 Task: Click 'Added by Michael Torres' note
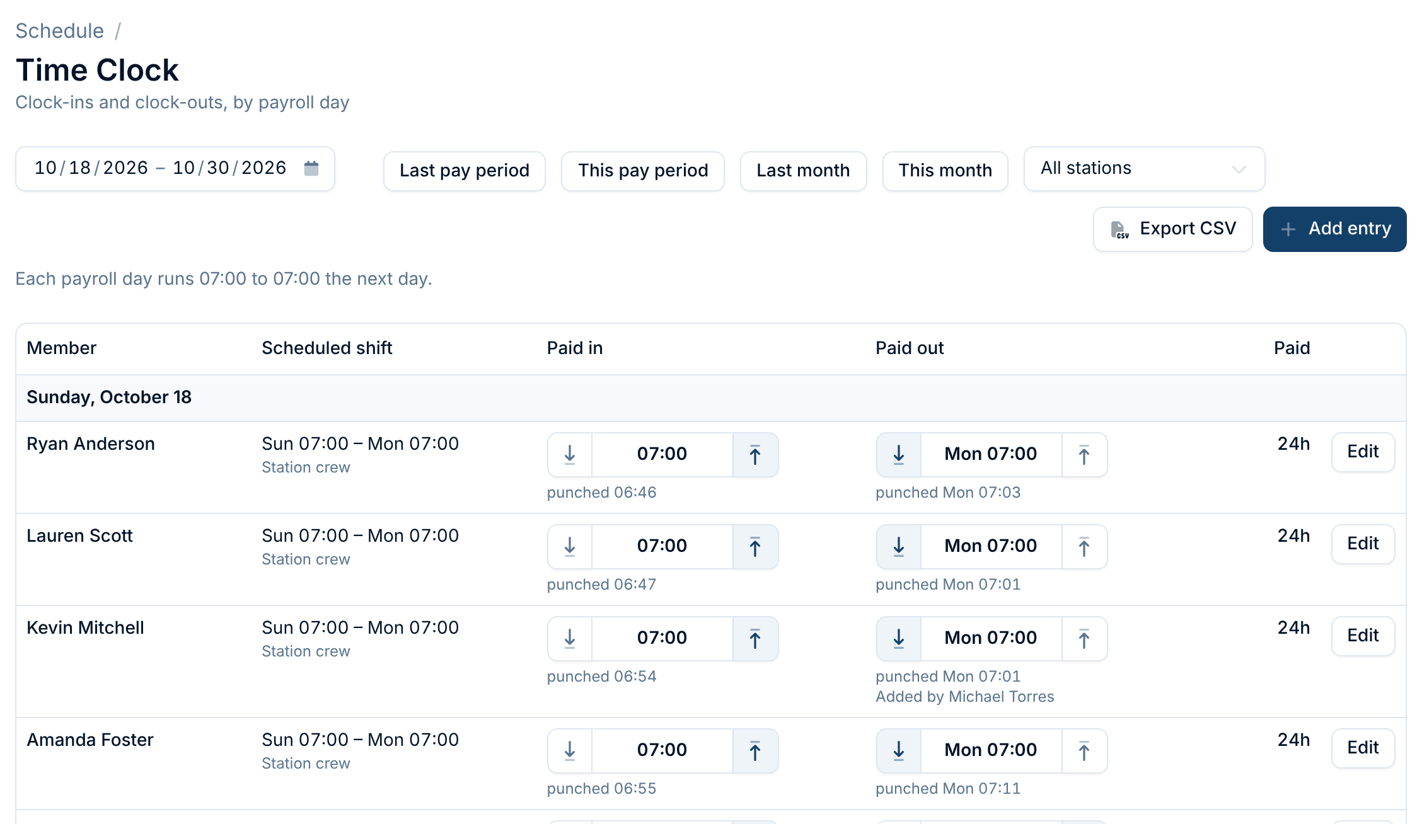coord(965,697)
